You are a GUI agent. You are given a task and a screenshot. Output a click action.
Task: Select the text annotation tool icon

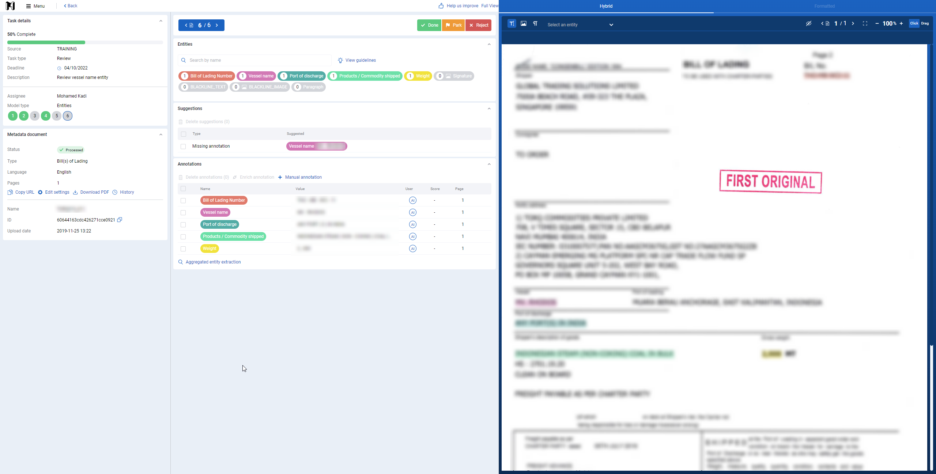[512, 23]
